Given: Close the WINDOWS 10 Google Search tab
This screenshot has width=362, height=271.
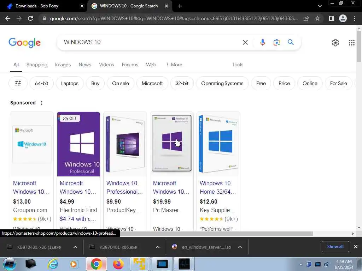Looking at the screenshot, I should [x=167, y=6].
